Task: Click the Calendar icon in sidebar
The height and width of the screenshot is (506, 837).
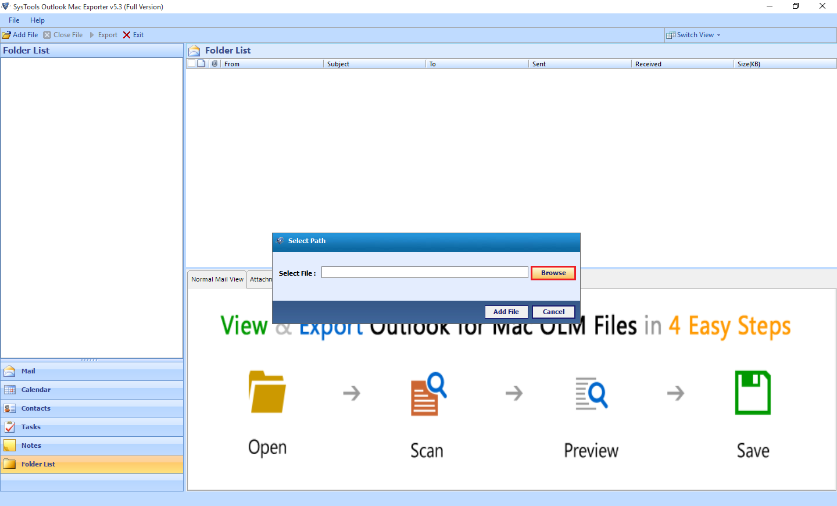Action: pyautogui.click(x=9, y=390)
